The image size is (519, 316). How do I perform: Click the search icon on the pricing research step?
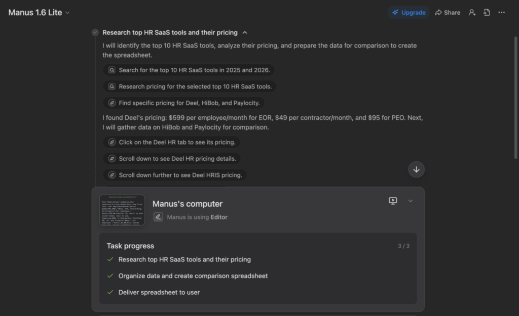[x=112, y=86]
